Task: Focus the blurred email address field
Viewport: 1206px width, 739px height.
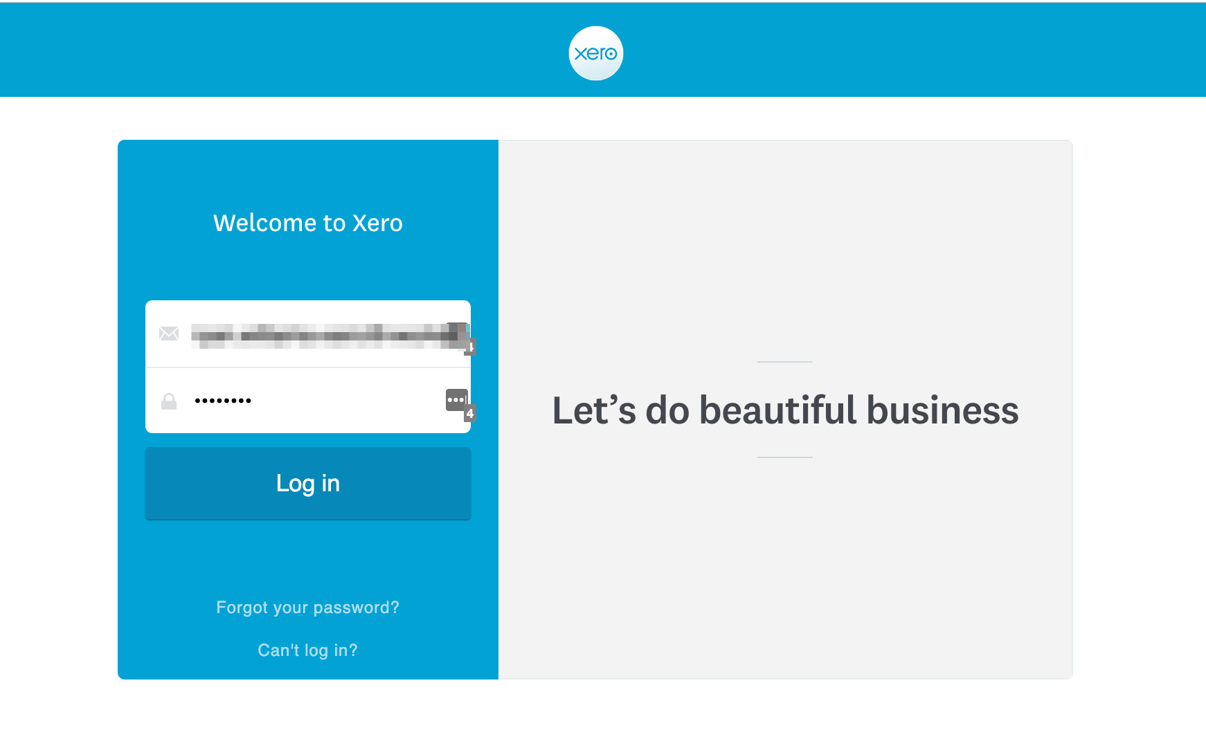Action: pyautogui.click(x=308, y=334)
